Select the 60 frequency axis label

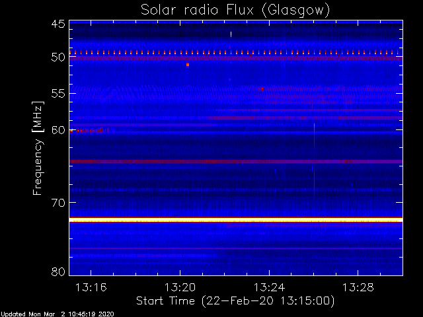(x=58, y=130)
